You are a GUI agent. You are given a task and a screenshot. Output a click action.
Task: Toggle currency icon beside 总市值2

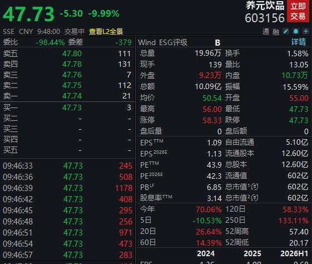[255, 198]
